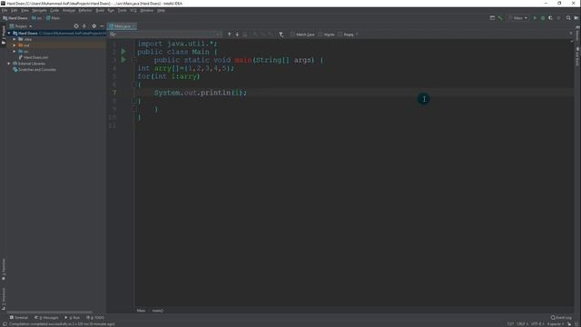Close the Main.java editor tab
Screen dimensions: 581x327
pos(133,26)
